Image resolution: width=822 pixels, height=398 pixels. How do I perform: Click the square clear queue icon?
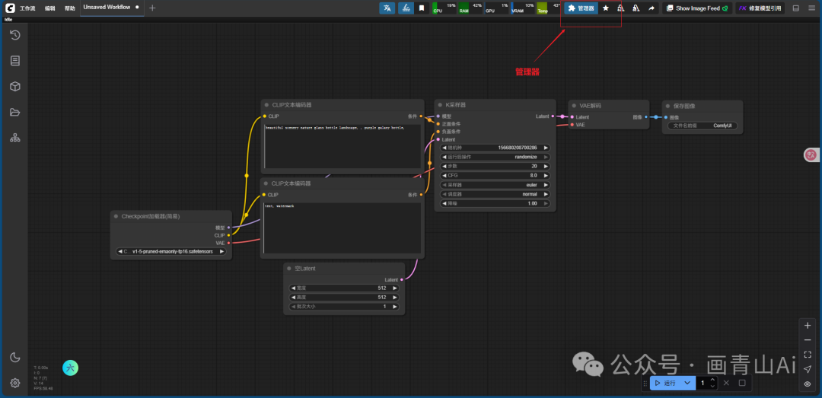point(742,383)
